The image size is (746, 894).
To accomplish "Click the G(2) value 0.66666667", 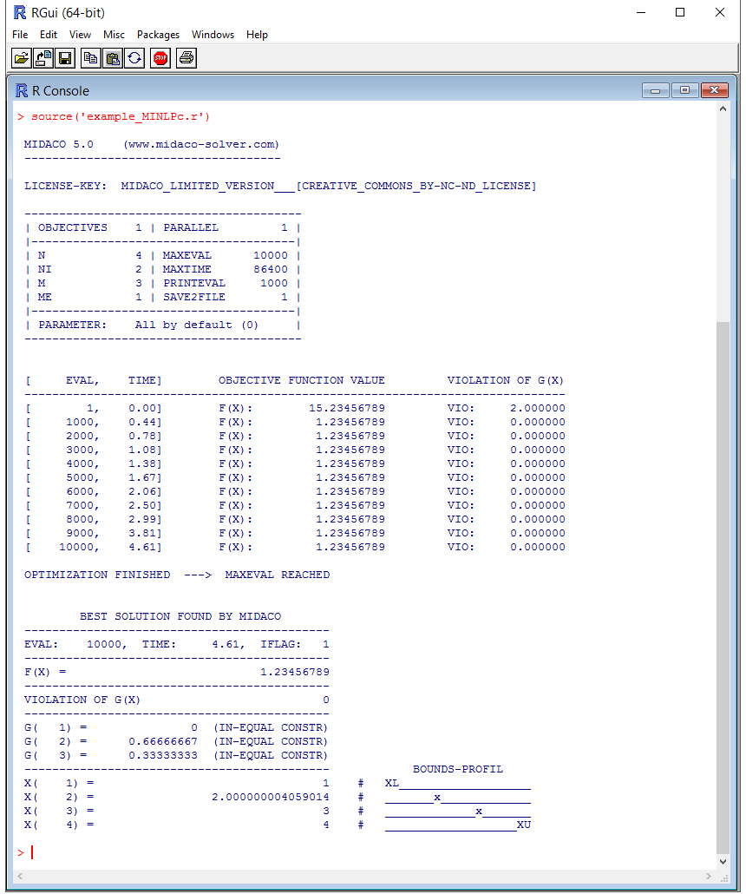I will tap(163, 741).
